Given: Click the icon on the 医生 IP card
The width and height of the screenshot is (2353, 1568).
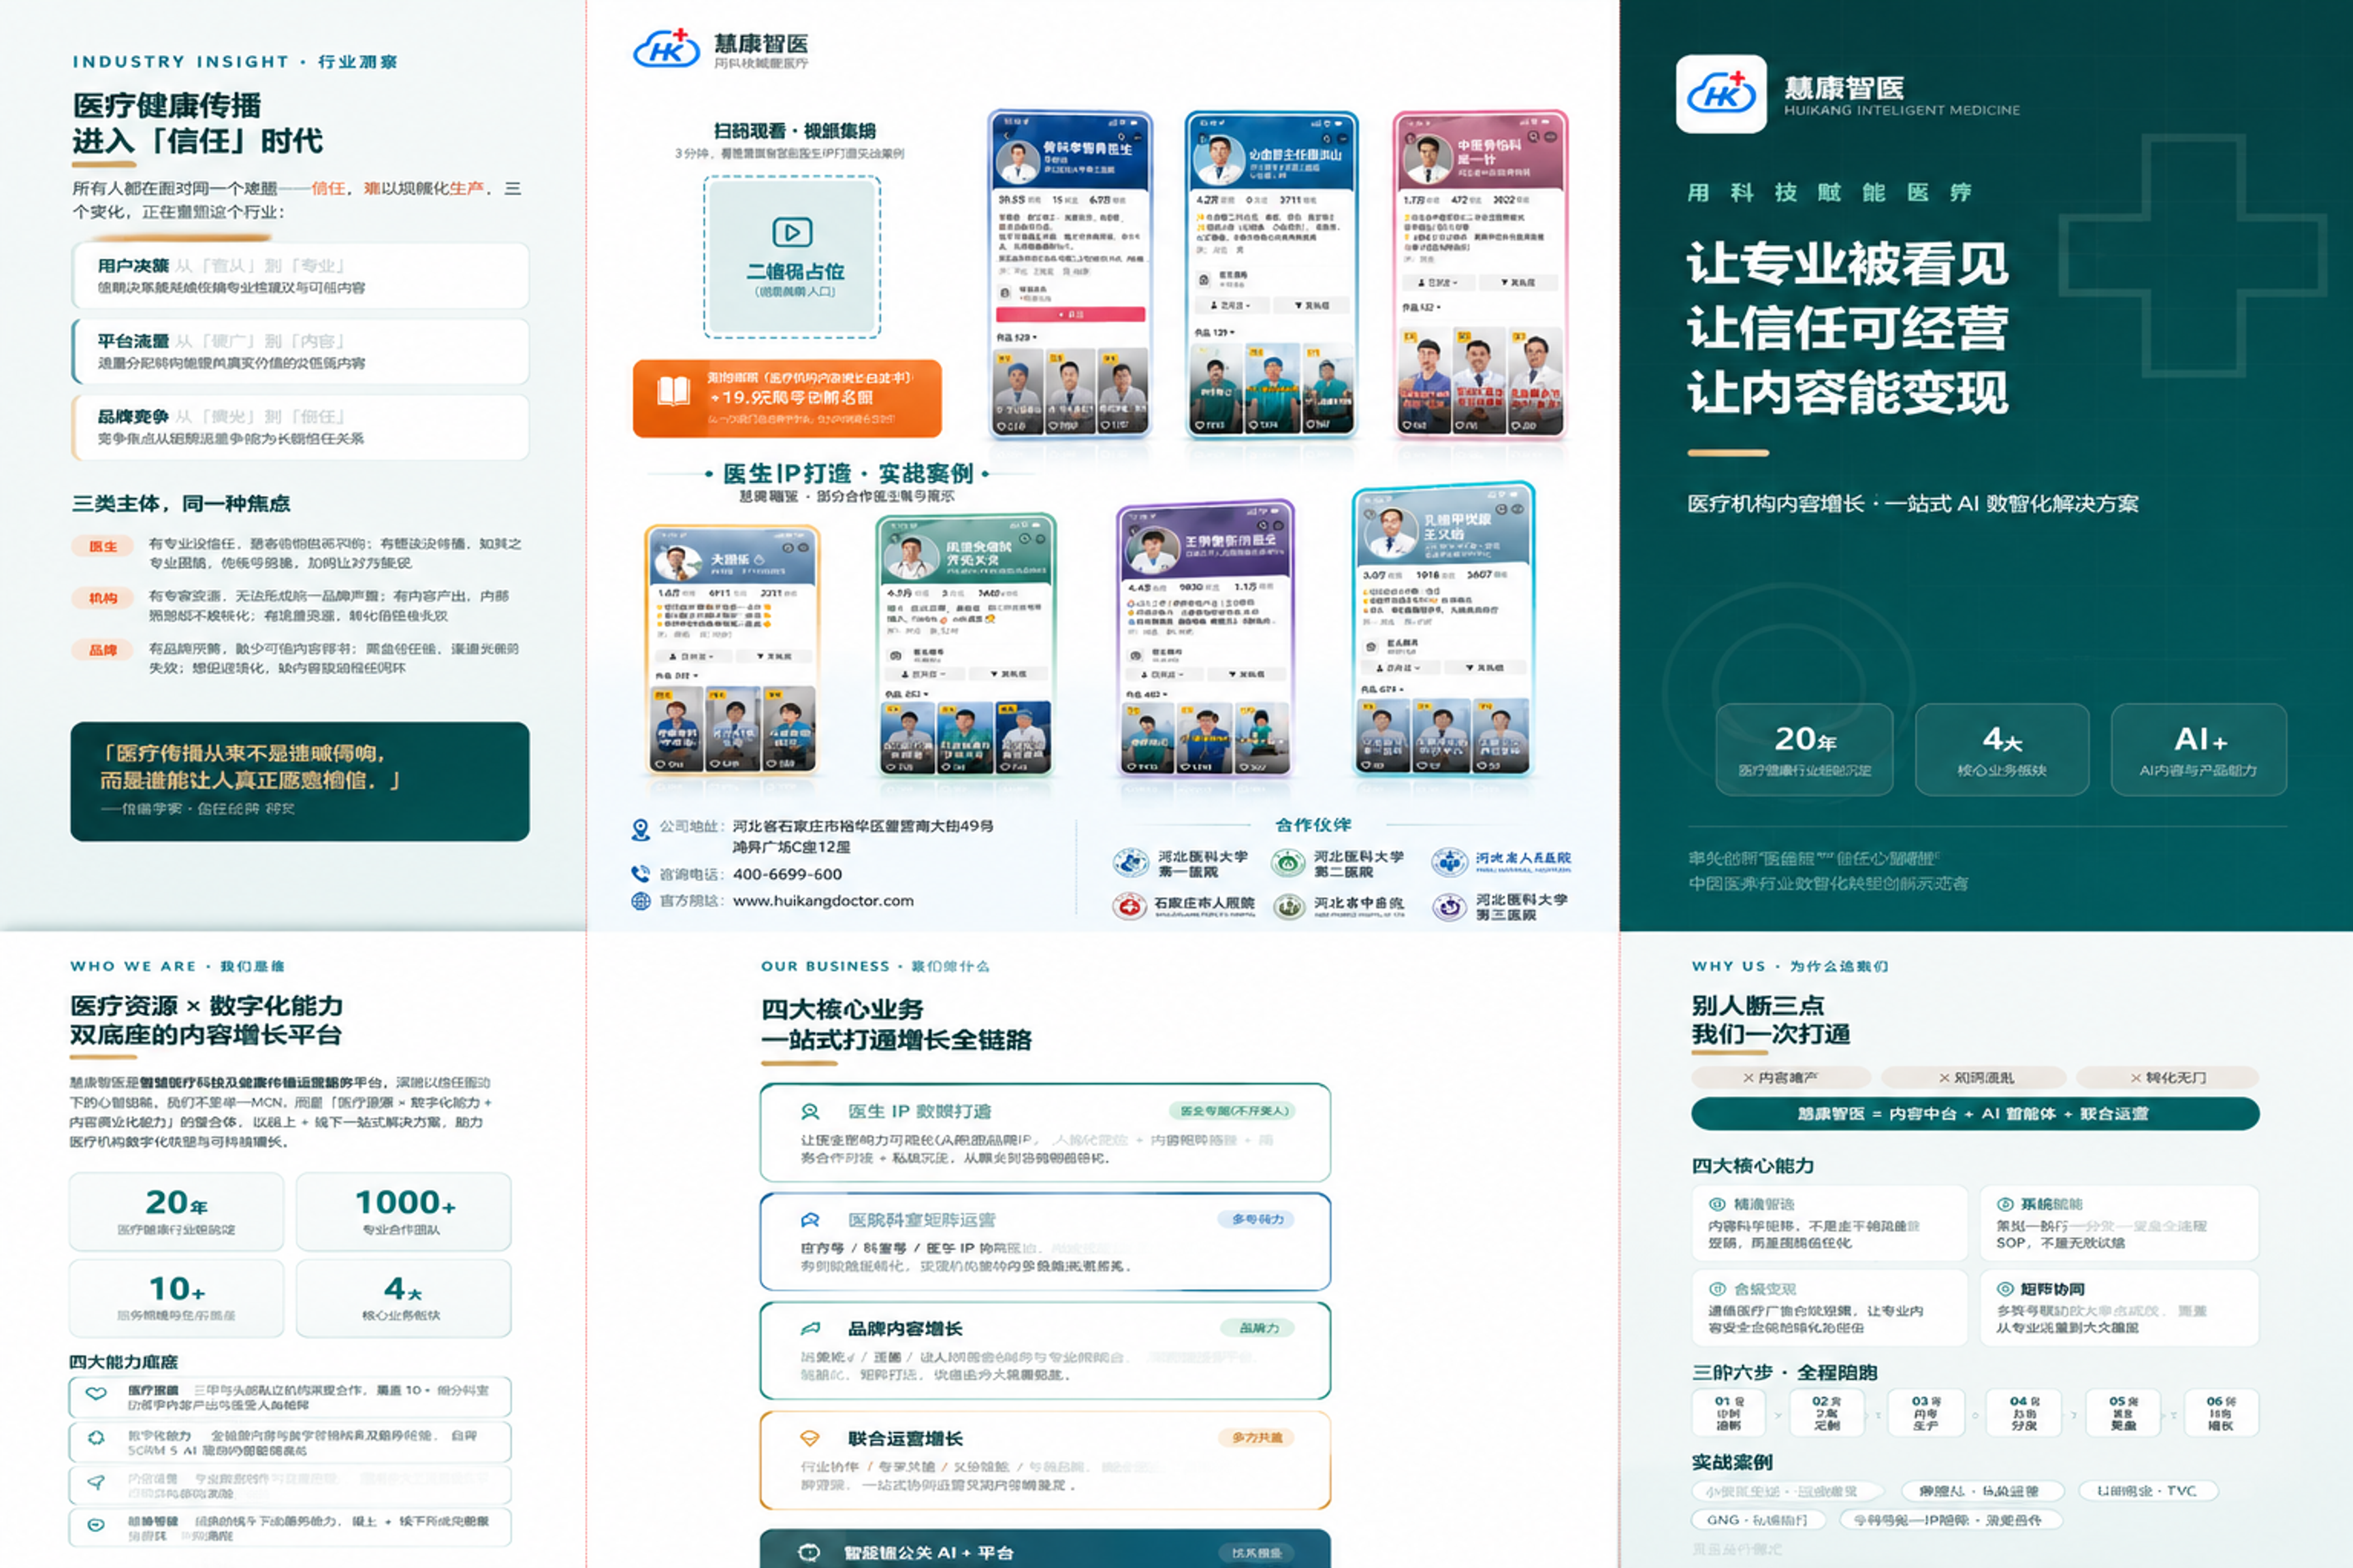Looking at the screenshot, I should coord(810,1111).
